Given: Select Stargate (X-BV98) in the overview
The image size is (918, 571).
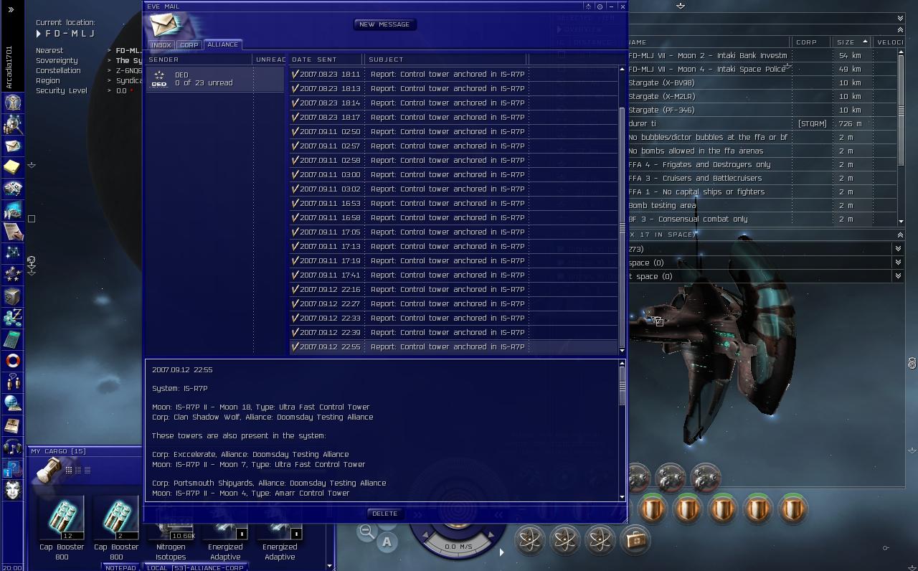Looking at the screenshot, I should (x=762, y=82).
